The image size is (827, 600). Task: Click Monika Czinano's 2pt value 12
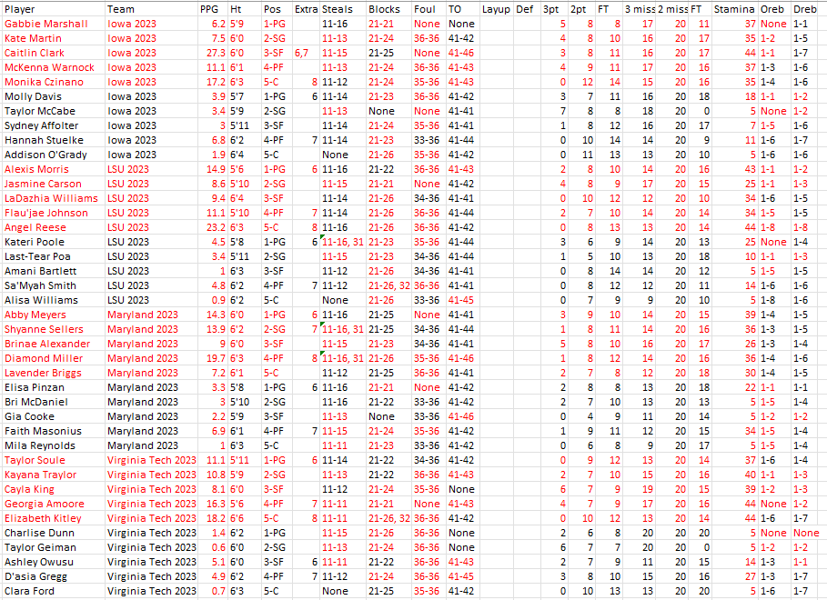581,82
